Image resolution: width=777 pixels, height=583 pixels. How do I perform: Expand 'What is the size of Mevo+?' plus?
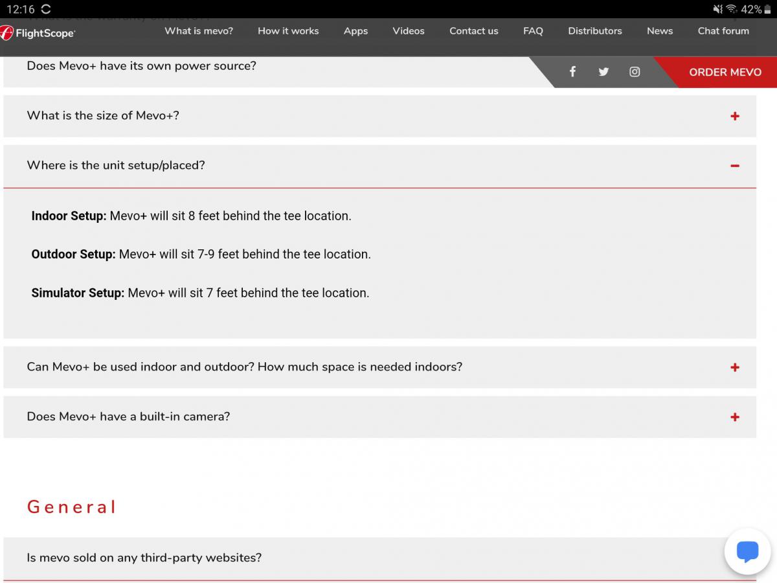coord(735,116)
